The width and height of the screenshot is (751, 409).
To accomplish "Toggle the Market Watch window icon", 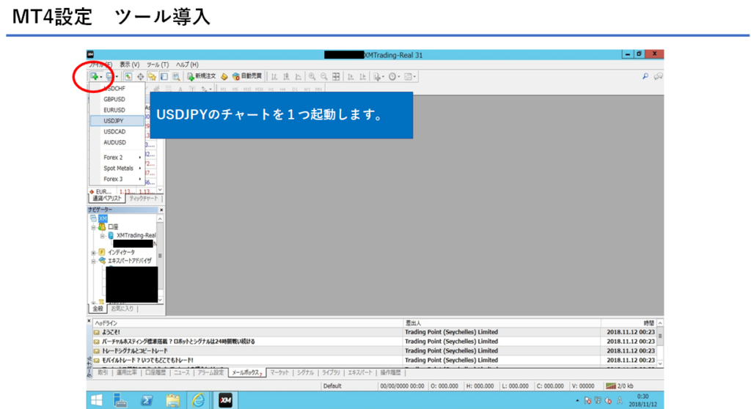I will pos(128,76).
